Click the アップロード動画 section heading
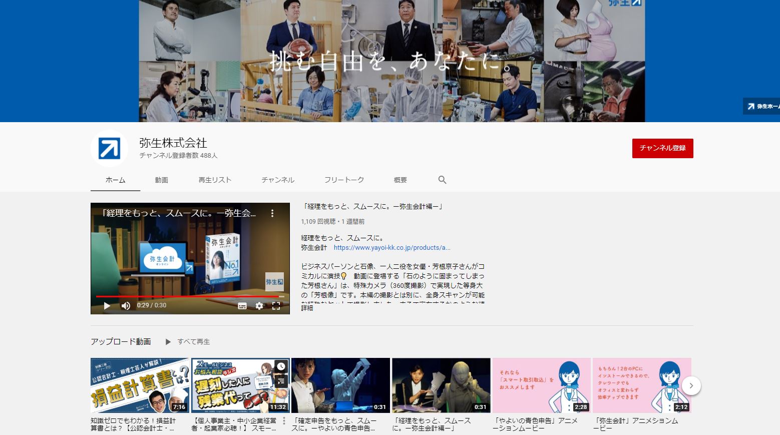Image resolution: width=780 pixels, height=435 pixels. pos(121,341)
